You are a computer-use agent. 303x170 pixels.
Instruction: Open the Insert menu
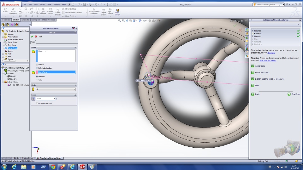tap(42, 4)
